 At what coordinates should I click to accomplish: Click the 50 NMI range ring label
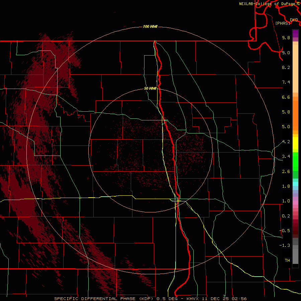point(150,88)
